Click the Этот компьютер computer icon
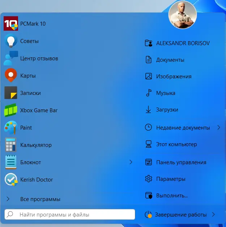Image resolution: width=226 pixels, height=227 pixels. (x=149, y=144)
